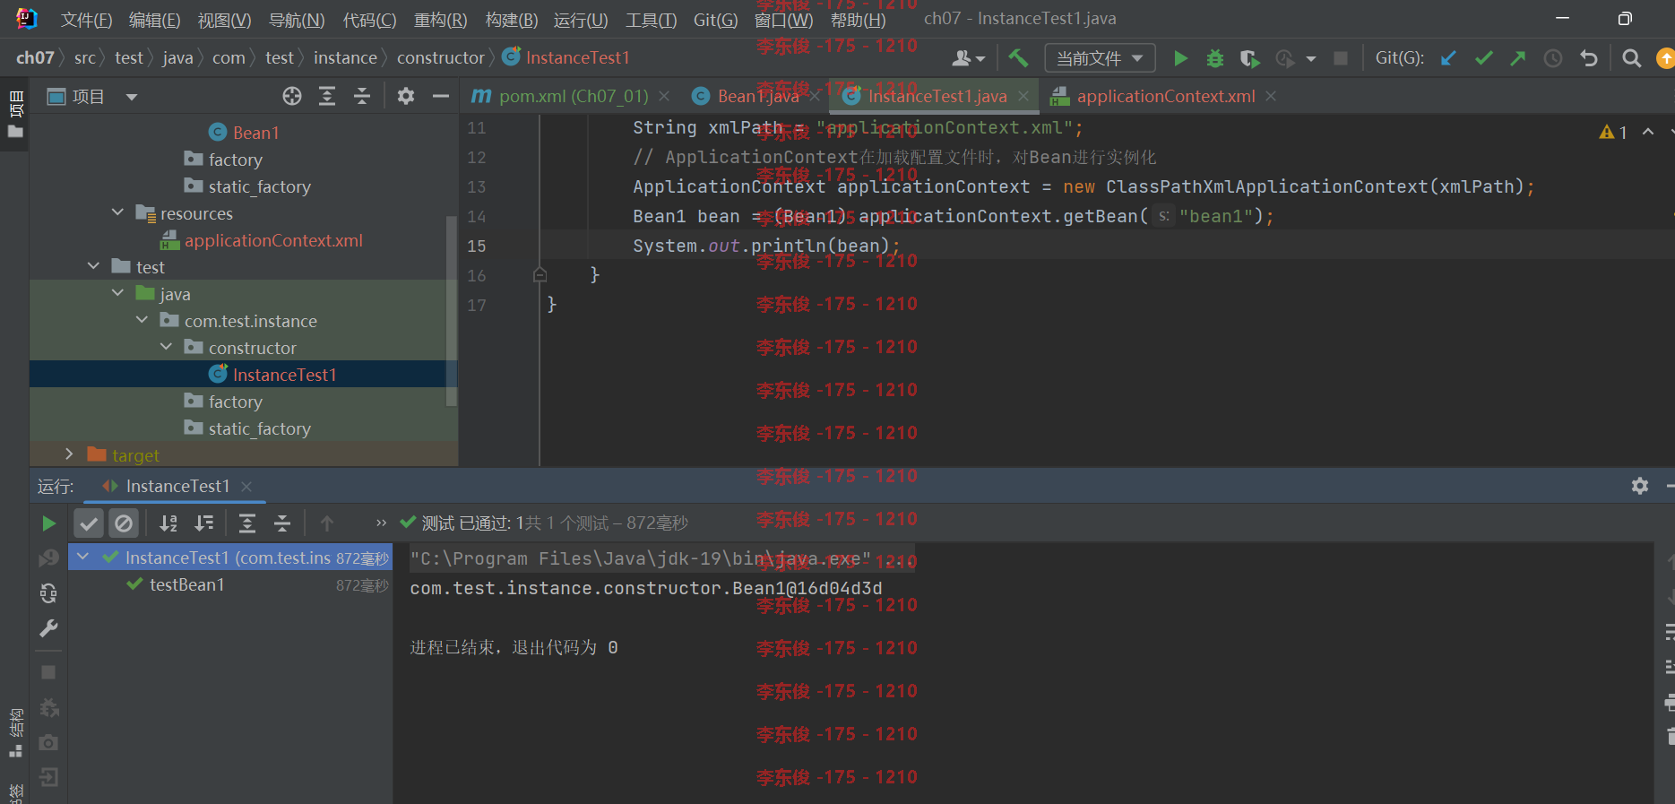
Task: Collapse InstanceTest1 test result node
Action: [x=83, y=558]
